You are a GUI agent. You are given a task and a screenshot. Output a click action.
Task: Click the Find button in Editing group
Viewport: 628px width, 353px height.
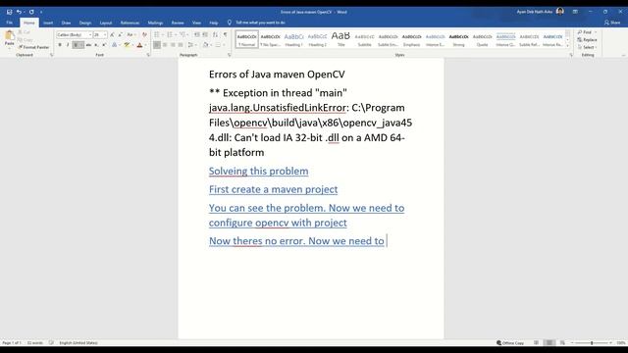pos(587,32)
